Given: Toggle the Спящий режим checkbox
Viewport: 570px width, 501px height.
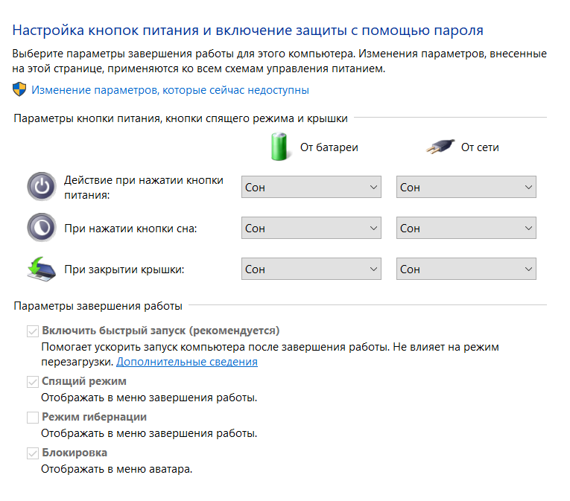Looking at the screenshot, I should pyautogui.click(x=33, y=382).
